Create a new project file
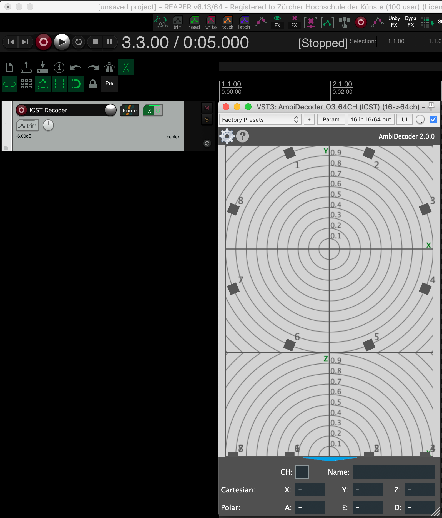The image size is (442, 518). 9,67
